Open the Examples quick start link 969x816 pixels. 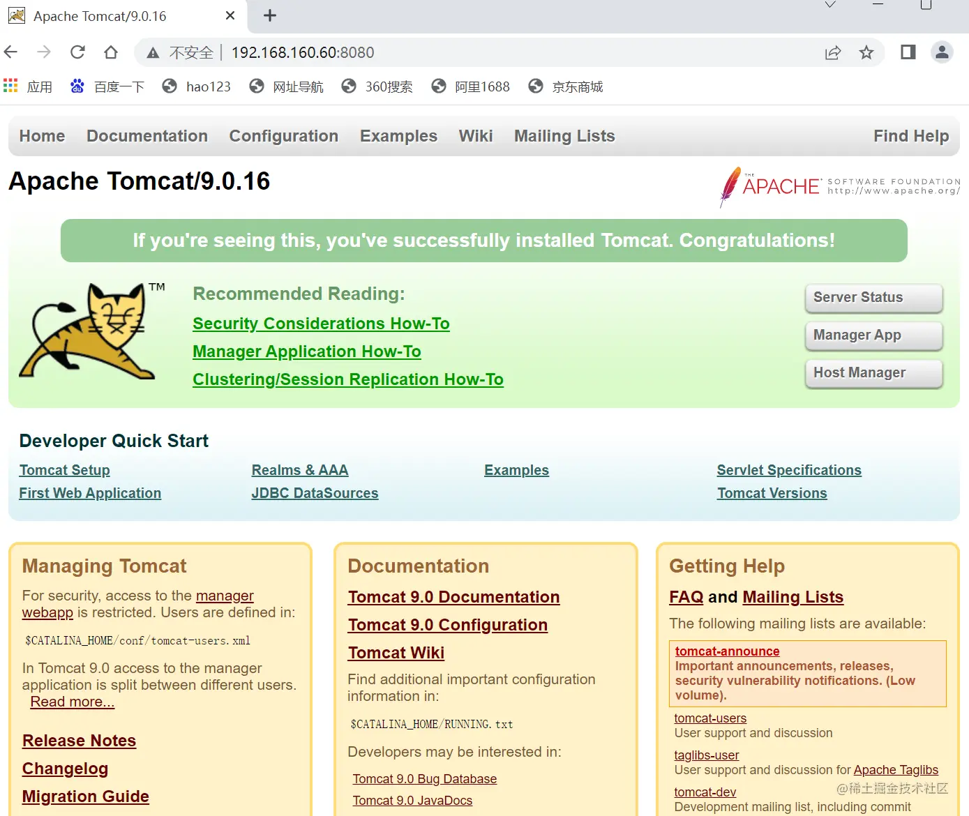pos(516,470)
